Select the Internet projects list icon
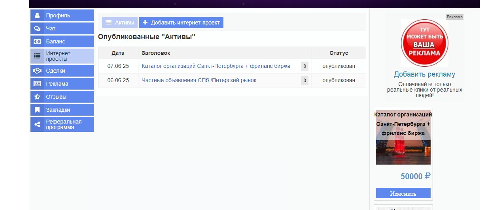484x210 pixels. tap(37, 56)
